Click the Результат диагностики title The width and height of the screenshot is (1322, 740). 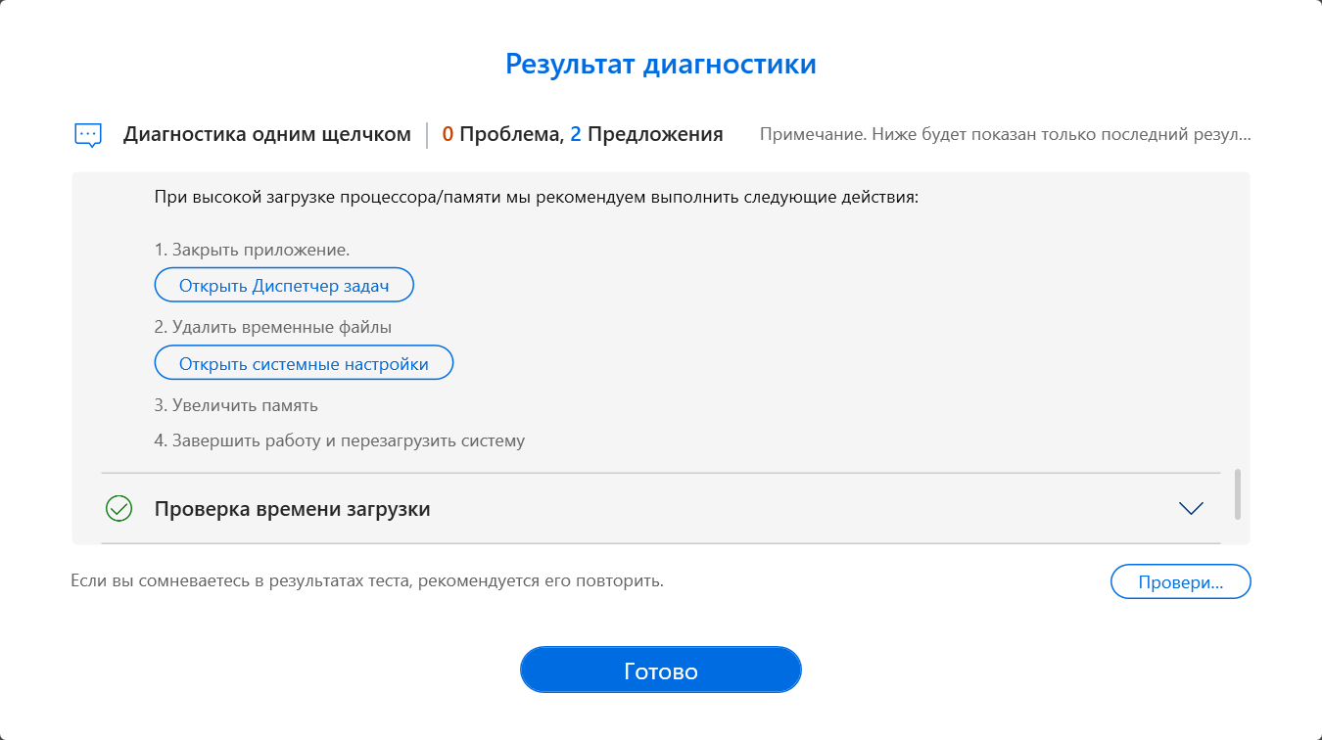661,65
